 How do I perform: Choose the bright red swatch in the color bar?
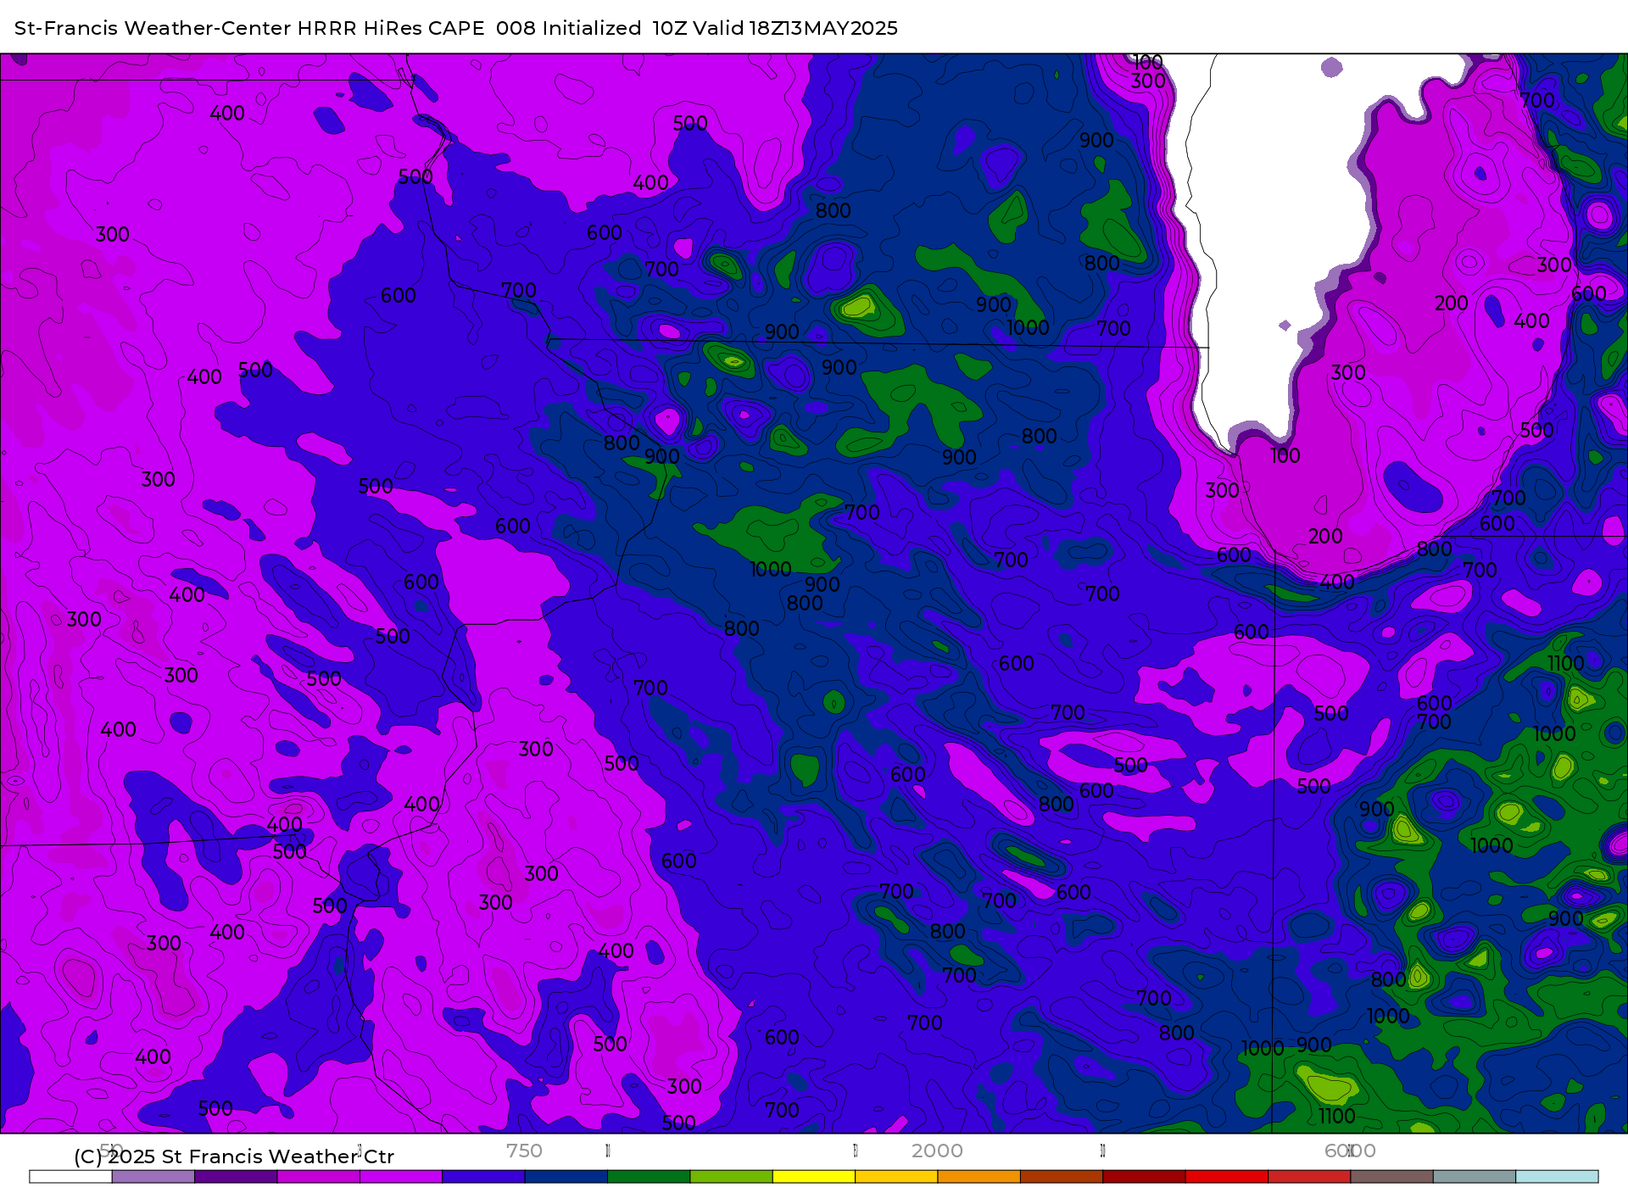pos(1227,1177)
